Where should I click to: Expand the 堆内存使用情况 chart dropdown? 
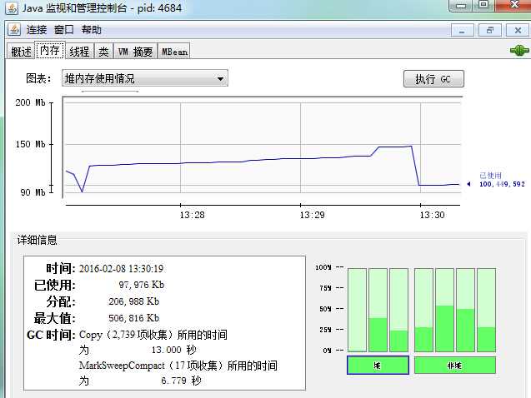(x=145, y=78)
